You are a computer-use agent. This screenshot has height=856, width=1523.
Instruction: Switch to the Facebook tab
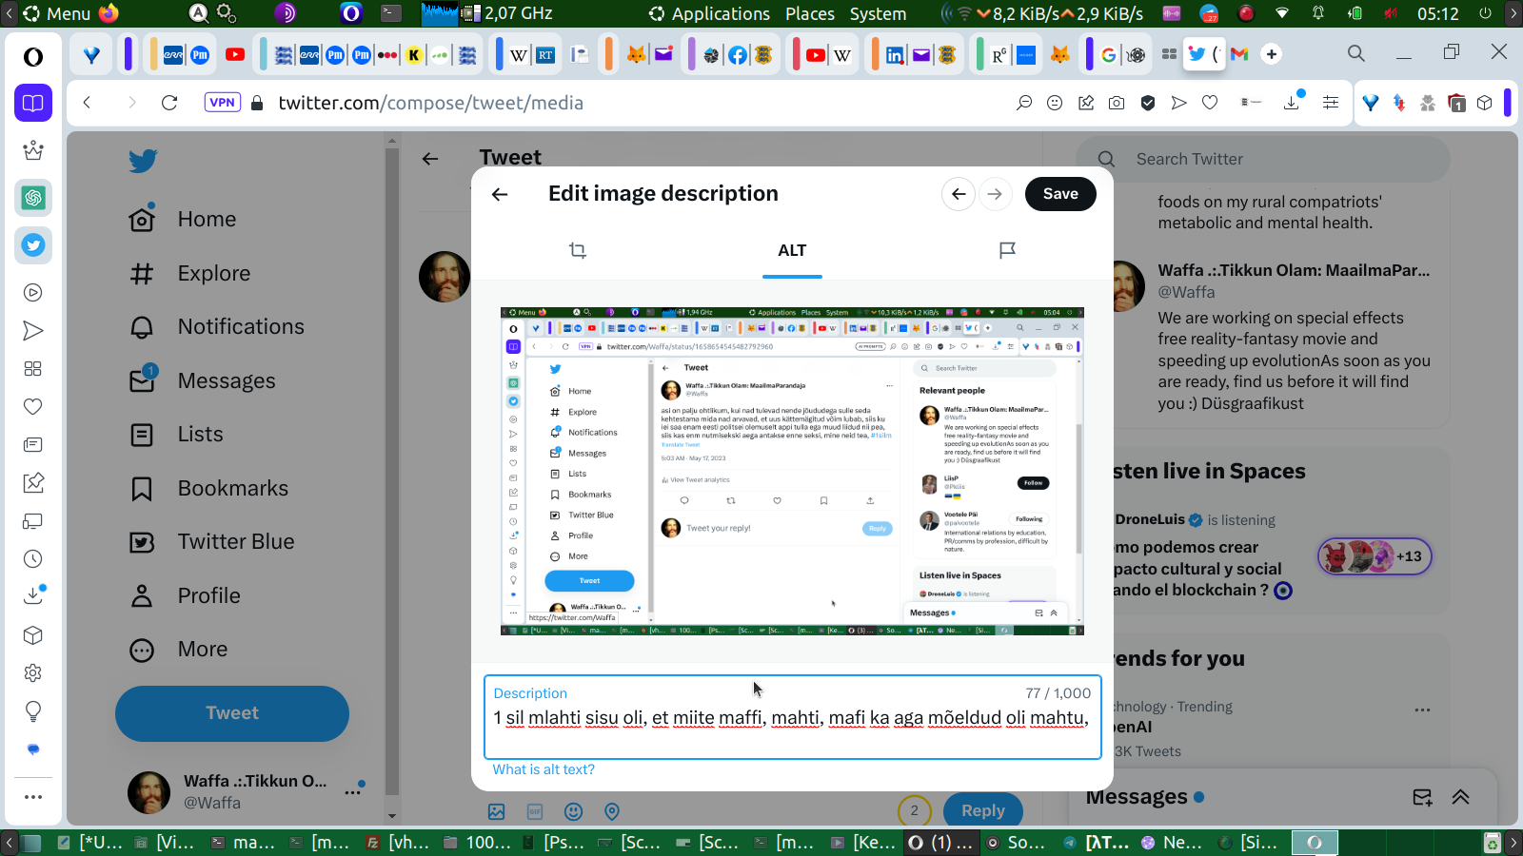[x=738, y=55]
